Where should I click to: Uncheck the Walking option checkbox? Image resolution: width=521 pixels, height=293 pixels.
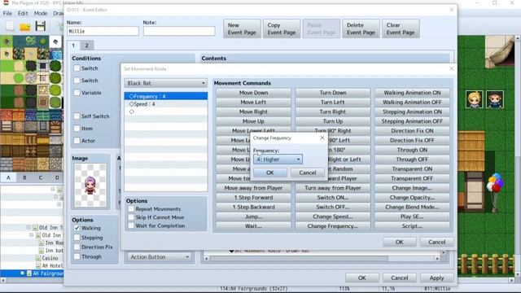(x=77, y=228)
